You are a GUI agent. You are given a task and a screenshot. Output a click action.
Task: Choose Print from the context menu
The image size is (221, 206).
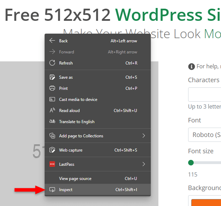click(x=98, y=88)
